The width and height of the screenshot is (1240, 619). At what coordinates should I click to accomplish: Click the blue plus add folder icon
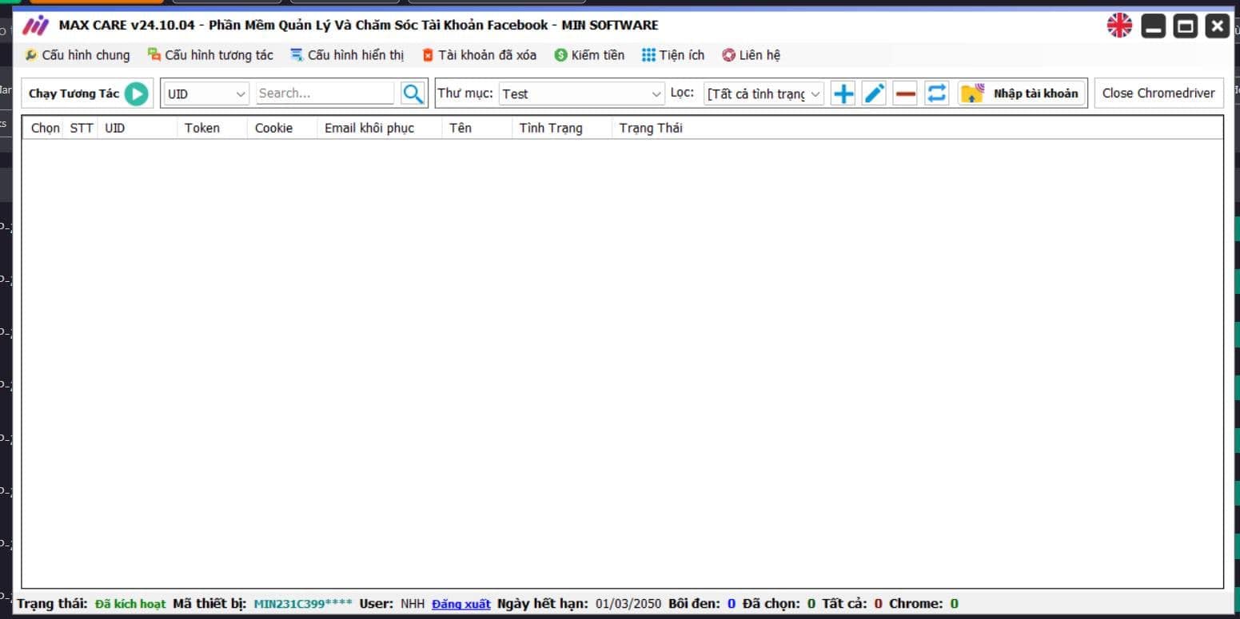tap(843, 93)
